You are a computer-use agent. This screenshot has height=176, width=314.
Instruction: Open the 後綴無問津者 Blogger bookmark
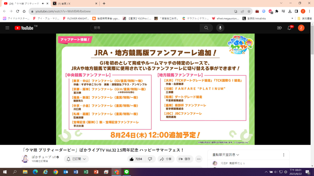tap(106, 19)
